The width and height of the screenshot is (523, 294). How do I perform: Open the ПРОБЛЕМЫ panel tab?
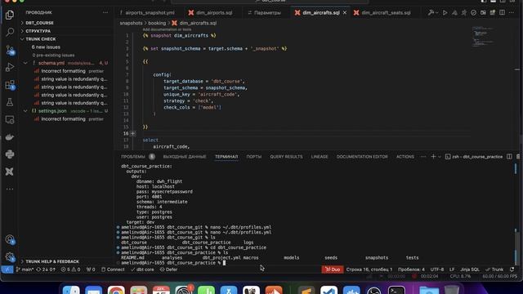(133, 157)
